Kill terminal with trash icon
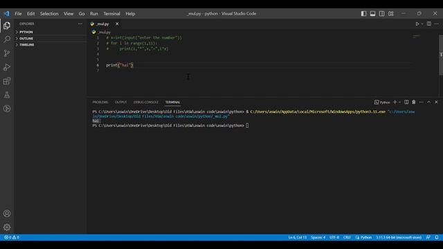 pos(414,102)
